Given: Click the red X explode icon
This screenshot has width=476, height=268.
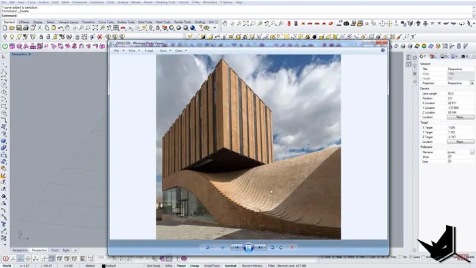Looking at the screenshot, I should pyautogui.click(x=99, y=37).
